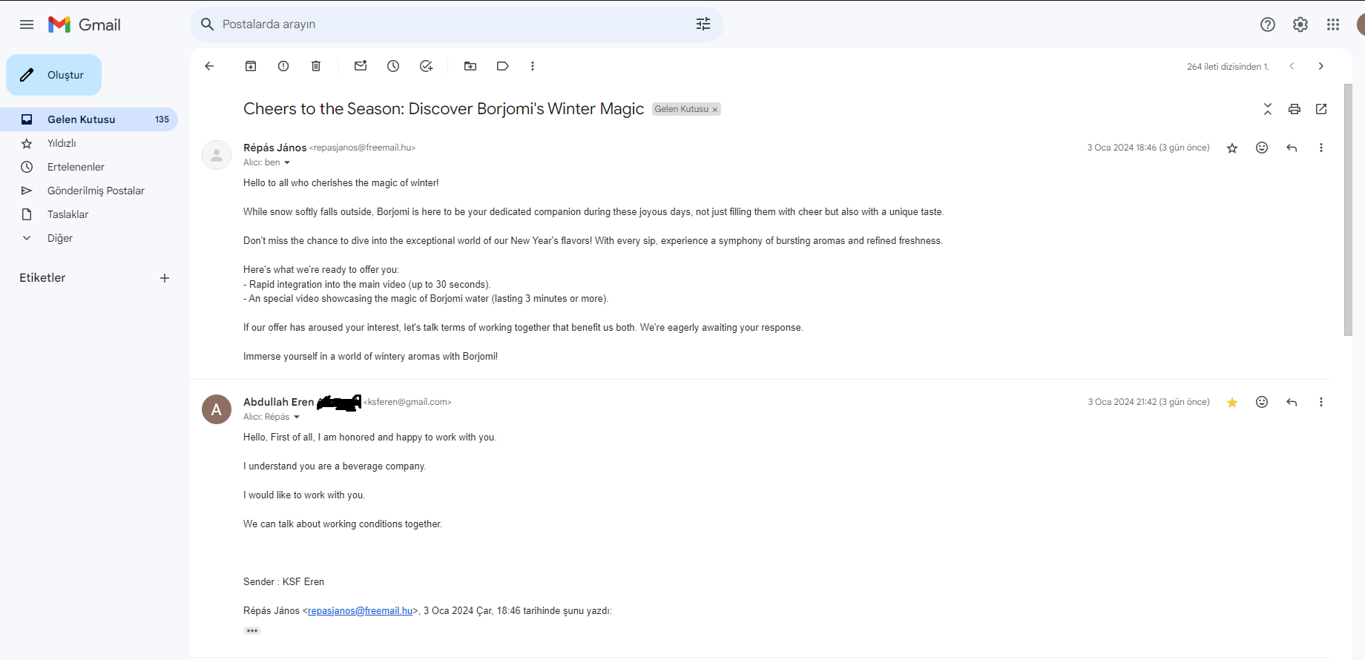Open the Labels icon in toolbar
The width and height of the screenshot is (1365, 660).
503,66
